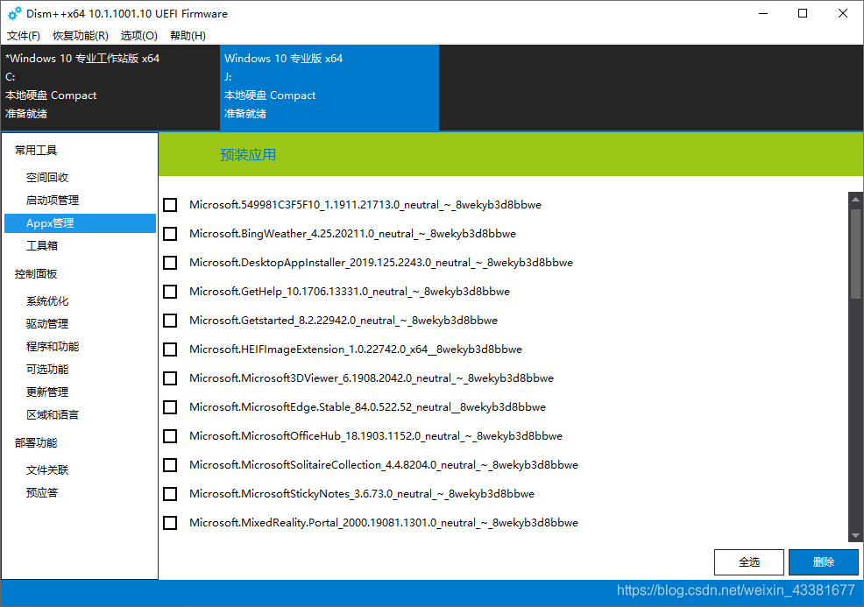Viewport: 864px width, 607px height.
Task: Select the Windows 10 专业工作站版 x64 image tile
Action: 110,88
